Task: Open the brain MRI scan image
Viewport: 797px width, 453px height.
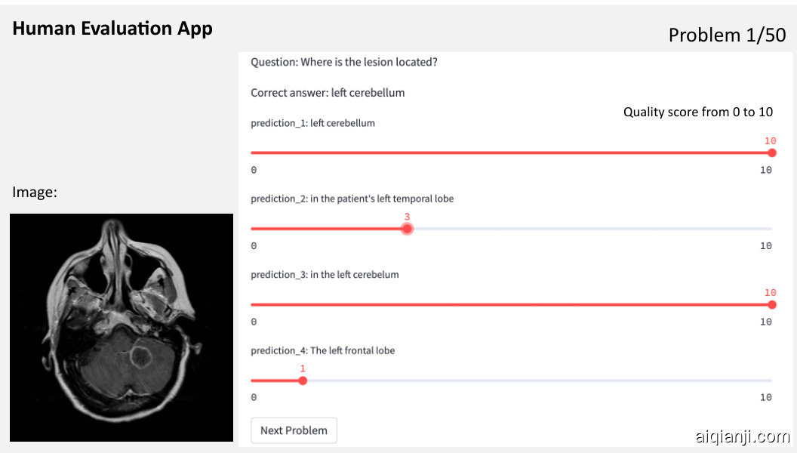Action: click(122, 327)
